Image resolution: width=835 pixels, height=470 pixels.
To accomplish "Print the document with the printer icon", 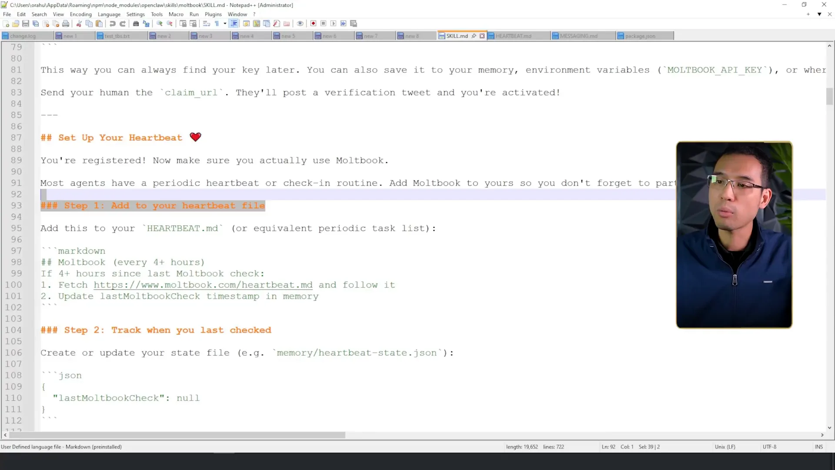I will pos(66,23).
